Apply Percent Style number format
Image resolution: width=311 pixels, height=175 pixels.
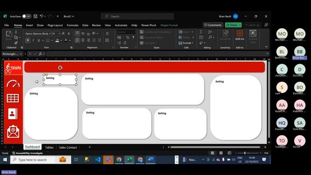pos(127,37)
